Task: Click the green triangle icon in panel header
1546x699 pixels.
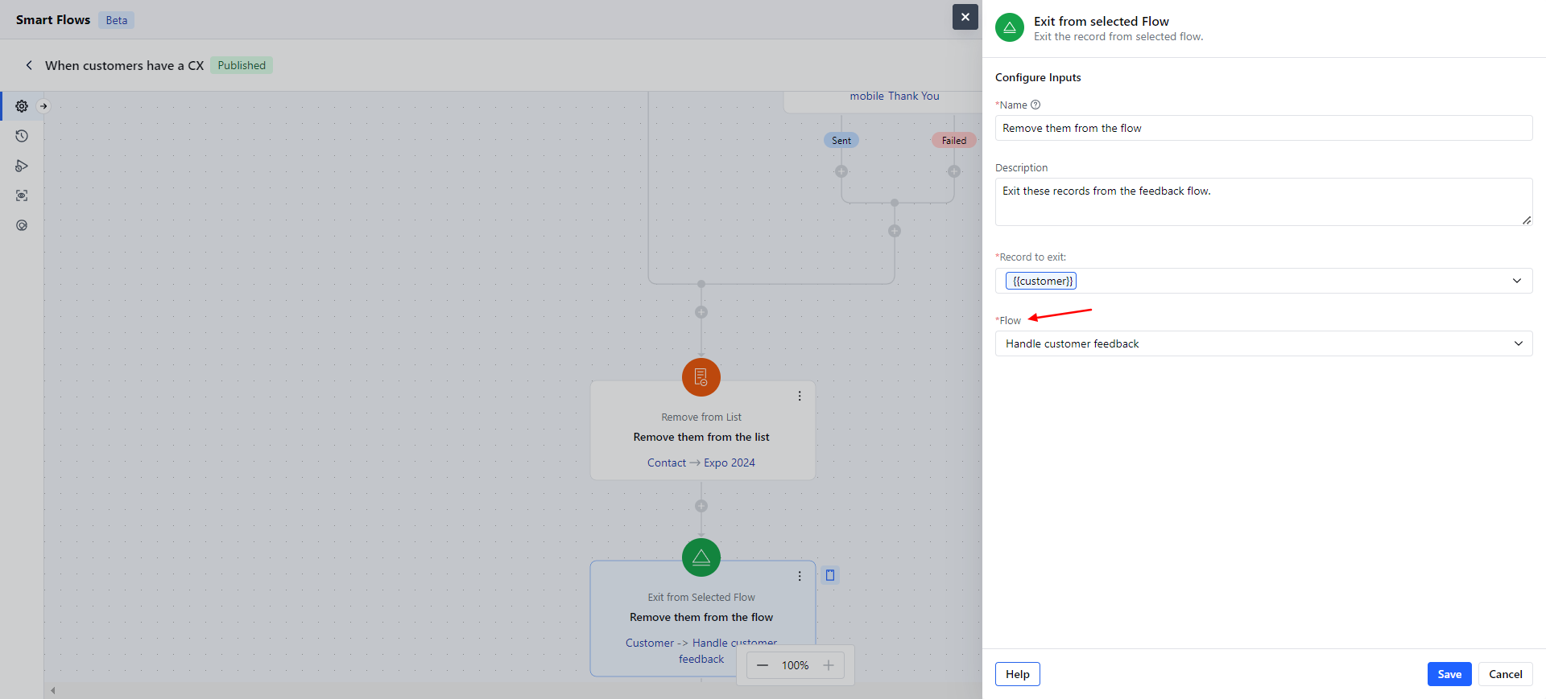Action: point(1010,27)
